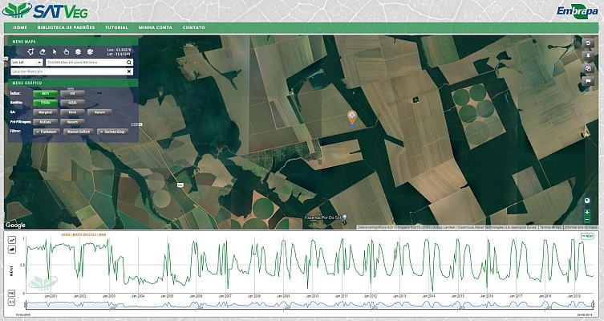Click the map zoom in plus button

[587, 211]
